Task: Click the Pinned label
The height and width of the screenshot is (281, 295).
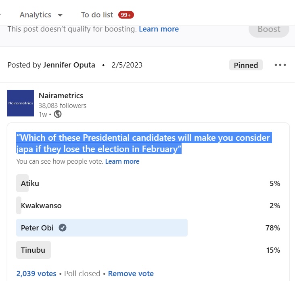Action: click(246, 65)
